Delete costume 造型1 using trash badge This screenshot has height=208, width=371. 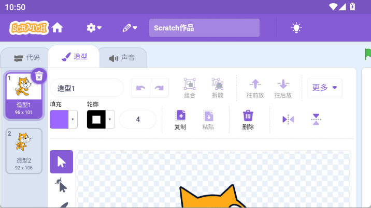(x=39, y=76)
